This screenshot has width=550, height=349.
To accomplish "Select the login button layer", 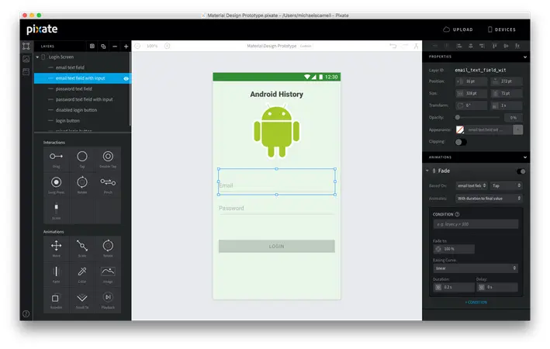I will (x=67, y=121).
